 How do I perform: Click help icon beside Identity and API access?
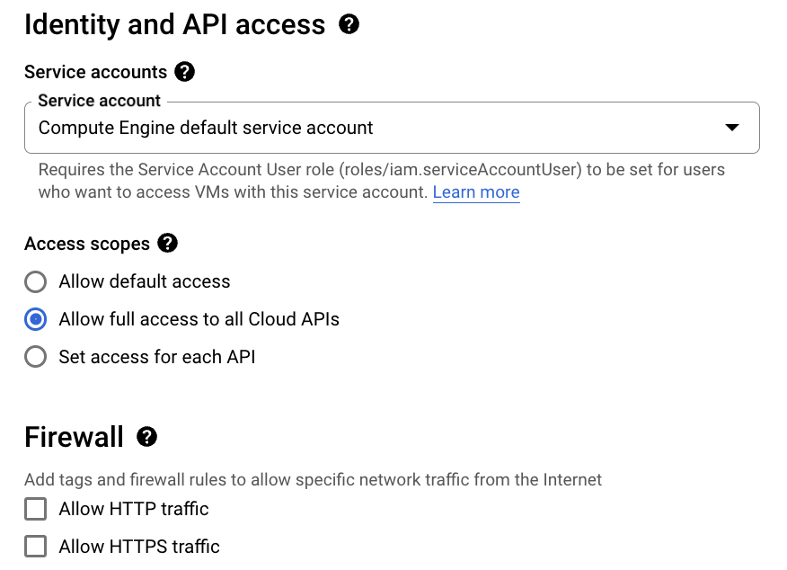(x=349, y=24)
